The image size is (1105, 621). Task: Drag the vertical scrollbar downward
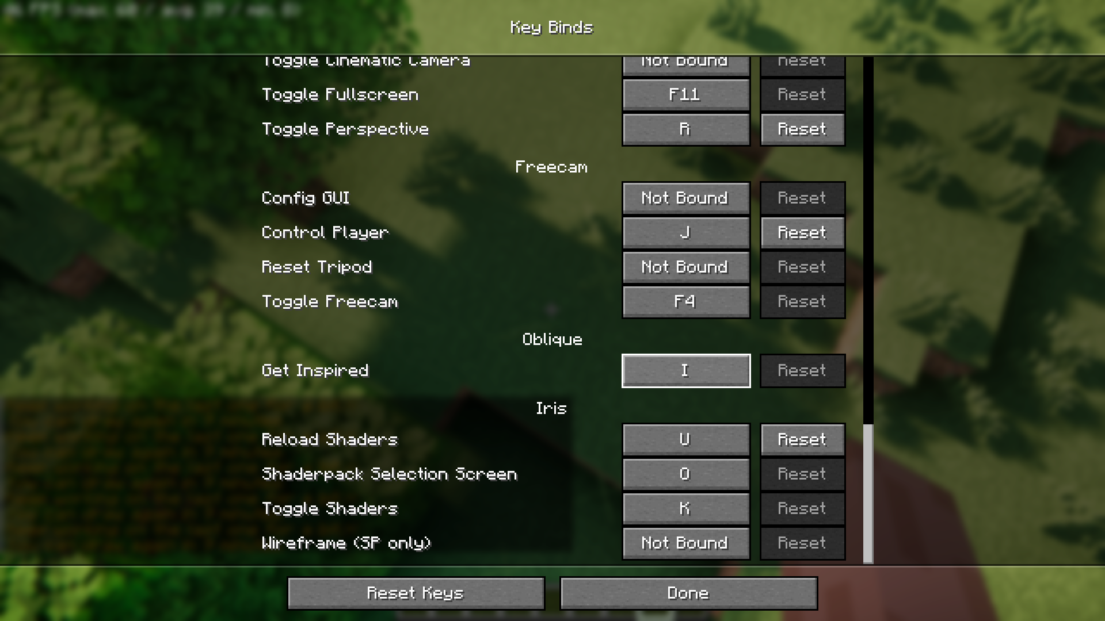[x=866, y=492]
